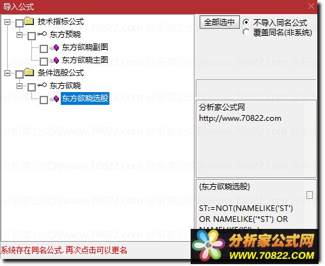
Task: Click the 分析家公式网 text in description box
Action: pyautogui.click(x=222, y=107)
